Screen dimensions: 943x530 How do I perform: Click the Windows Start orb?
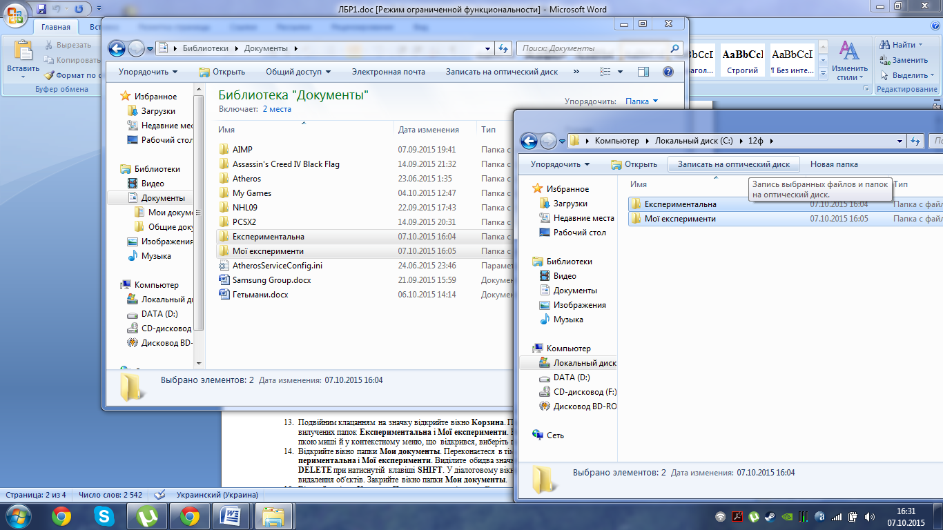point(19,516)
